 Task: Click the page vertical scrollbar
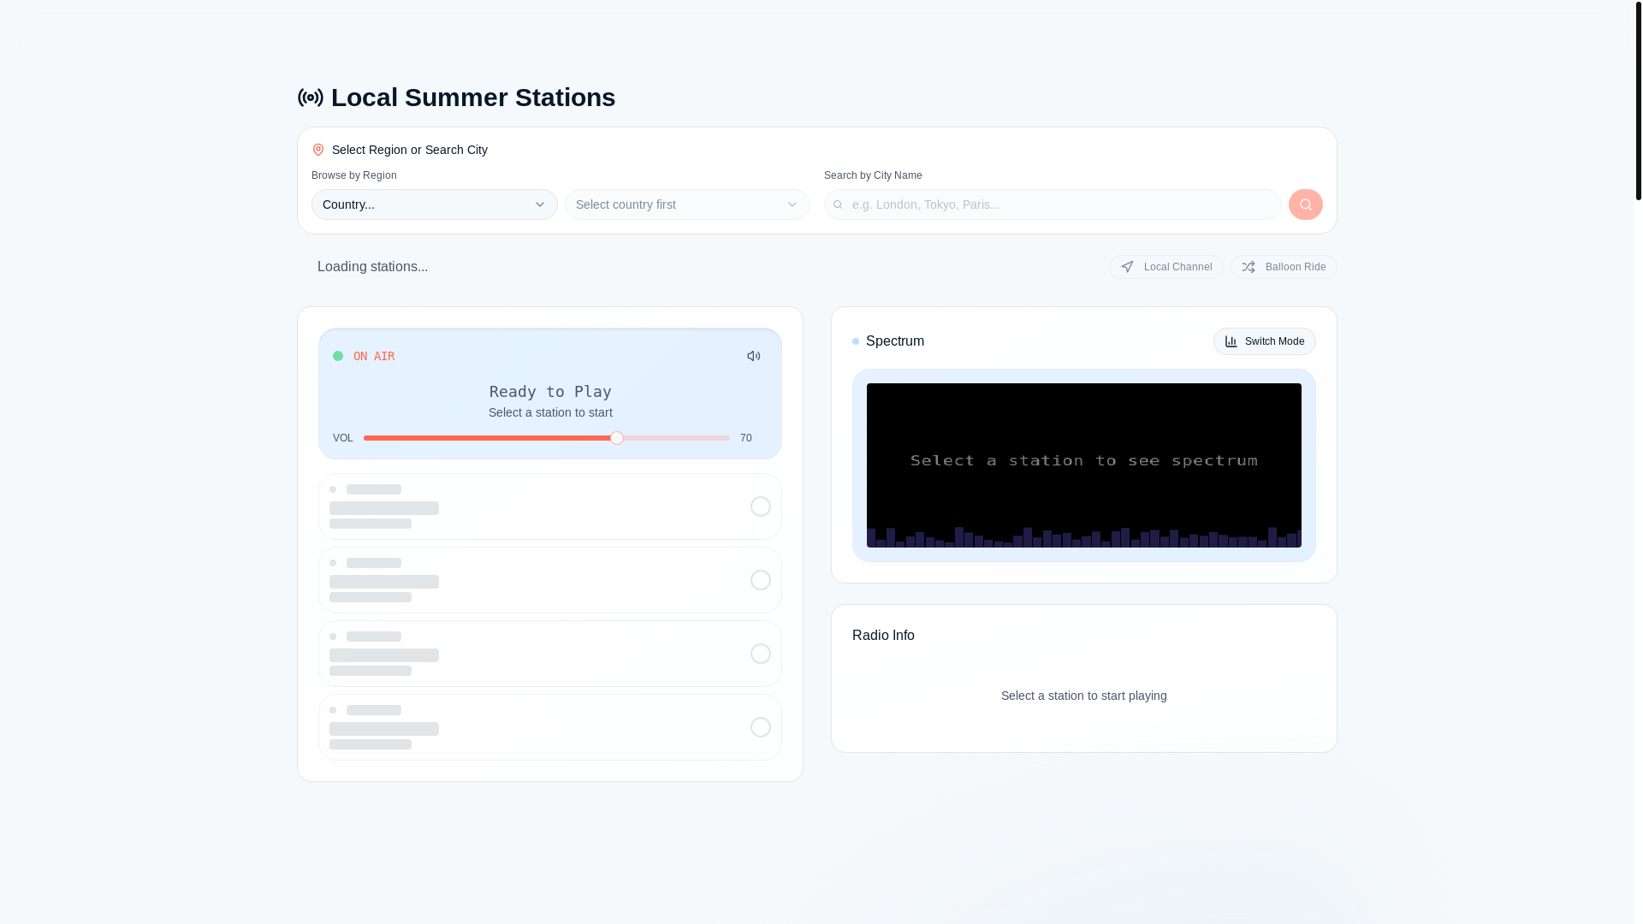1639,100
